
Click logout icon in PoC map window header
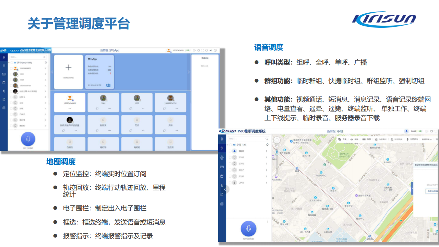pos(427,131)
